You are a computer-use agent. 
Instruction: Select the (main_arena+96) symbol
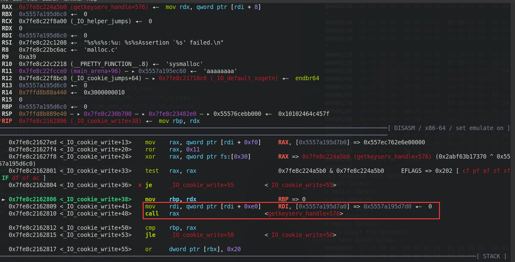pos(96,71)
